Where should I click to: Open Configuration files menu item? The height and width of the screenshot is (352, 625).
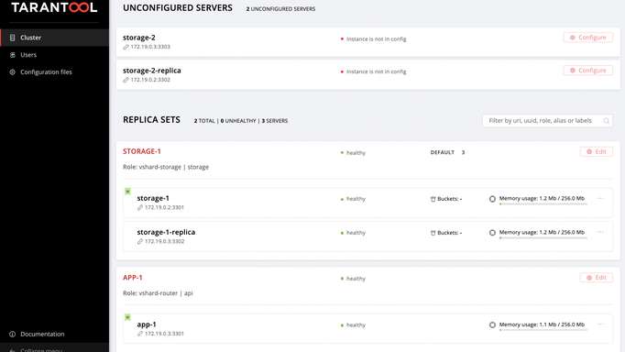(55, 71)
